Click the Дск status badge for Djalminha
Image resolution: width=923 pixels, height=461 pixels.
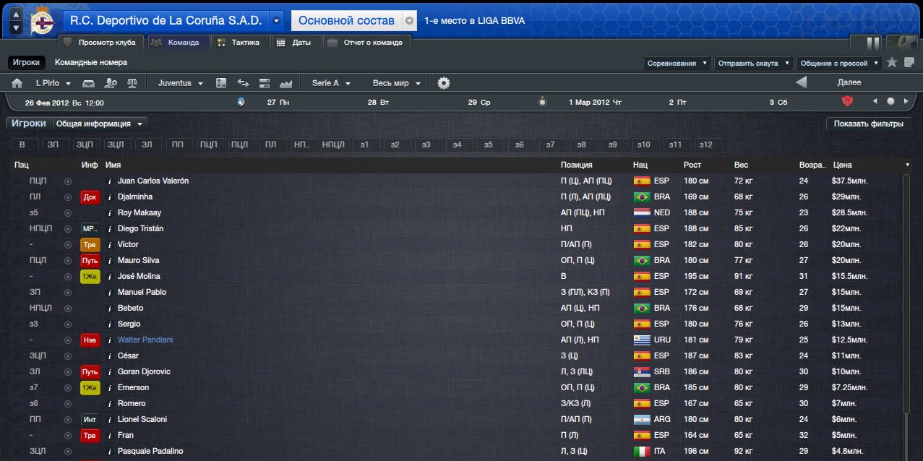click(x=90, y=197)
